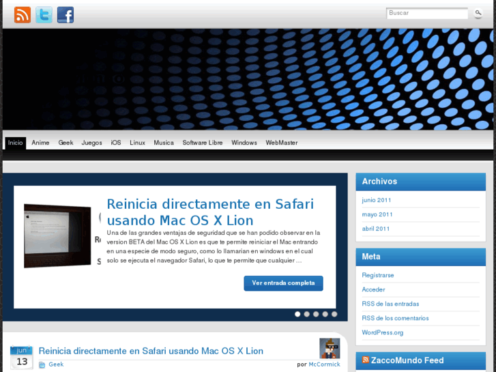Open the Windows menu item
Viewport: 496px width, 372px height.
244,143
